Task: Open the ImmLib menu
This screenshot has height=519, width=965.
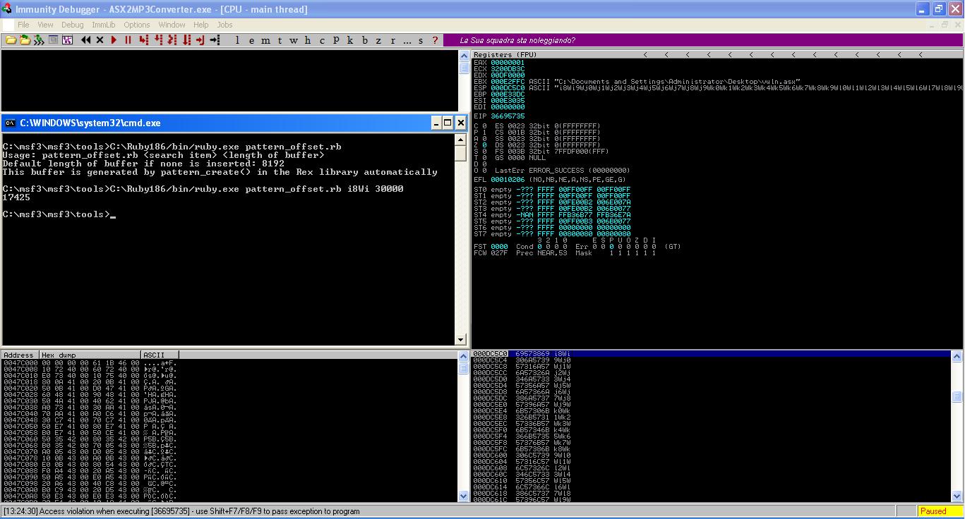Action: click(103, 25)
